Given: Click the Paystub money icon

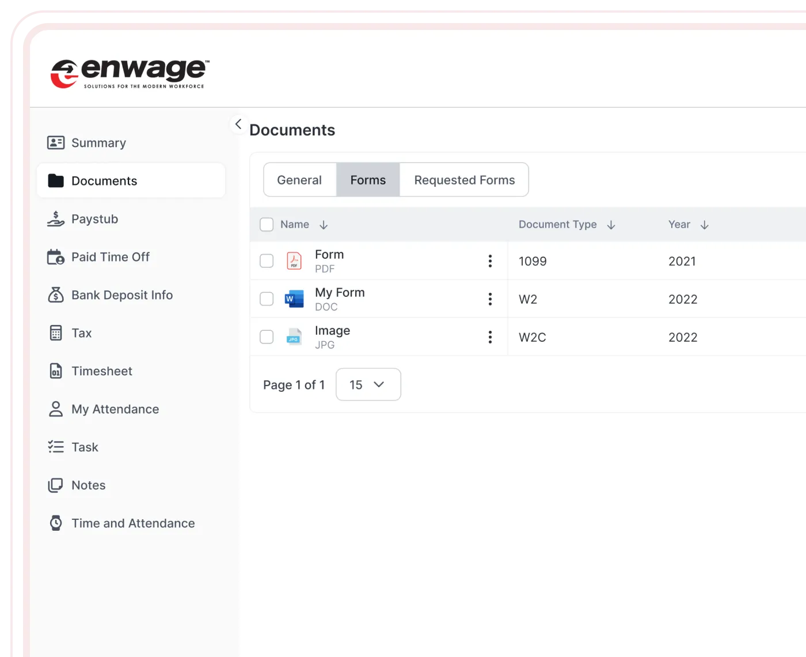Looking at the screenshot, I should (56, 219).
